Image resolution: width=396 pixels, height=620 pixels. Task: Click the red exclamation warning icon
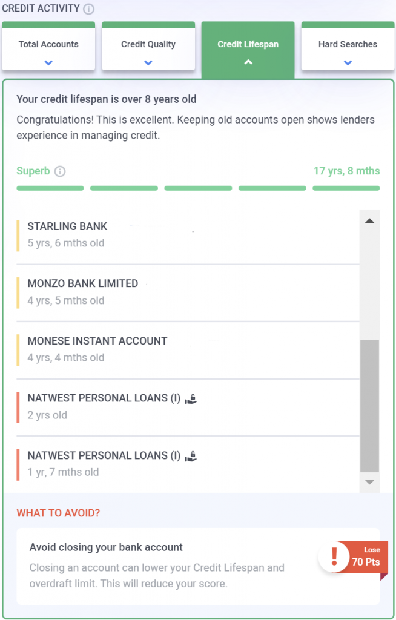coord(332,557)
